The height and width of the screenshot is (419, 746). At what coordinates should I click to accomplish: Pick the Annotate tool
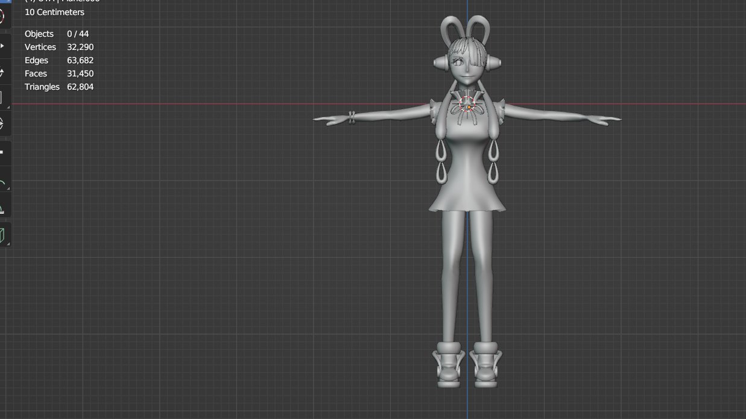click(4, 181)
